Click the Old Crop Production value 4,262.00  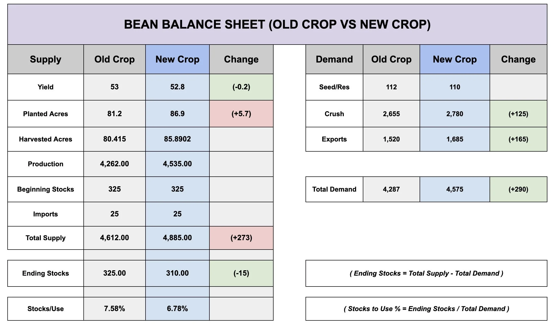click(115, 164)
